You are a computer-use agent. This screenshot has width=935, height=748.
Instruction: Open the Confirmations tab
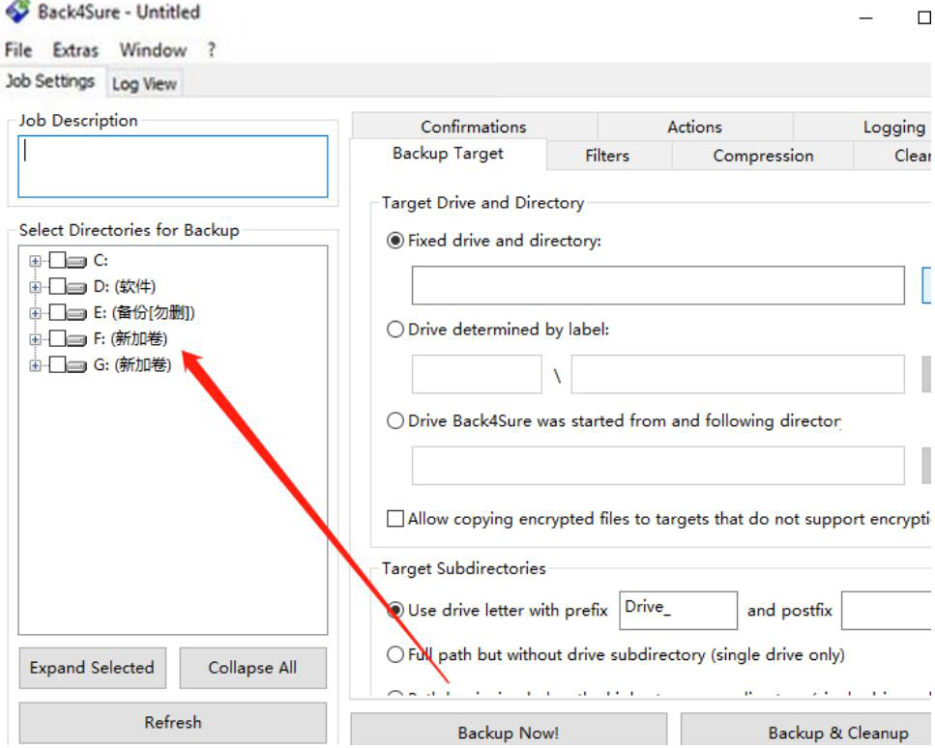(474, 127)
